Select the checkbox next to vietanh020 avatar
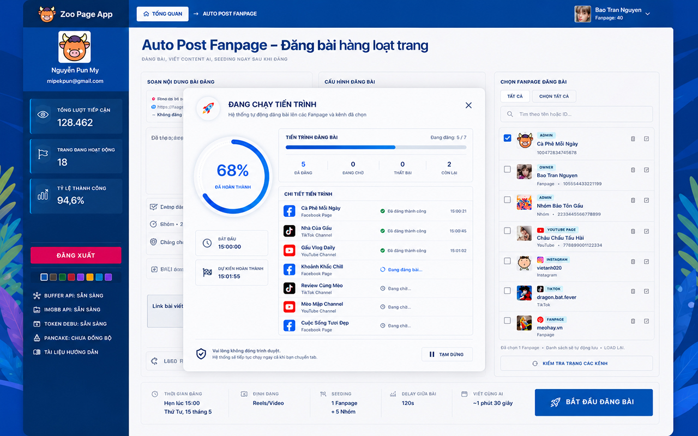698x436 pixels. pos(507,261)
